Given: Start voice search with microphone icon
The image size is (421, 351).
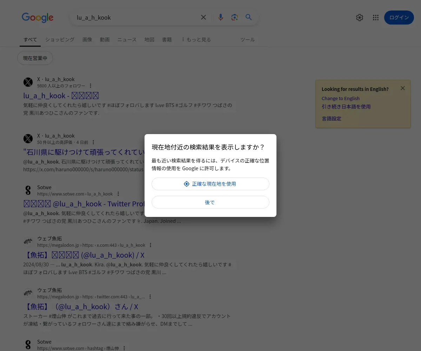Looking at the screenshot, I should pos(221,17).
